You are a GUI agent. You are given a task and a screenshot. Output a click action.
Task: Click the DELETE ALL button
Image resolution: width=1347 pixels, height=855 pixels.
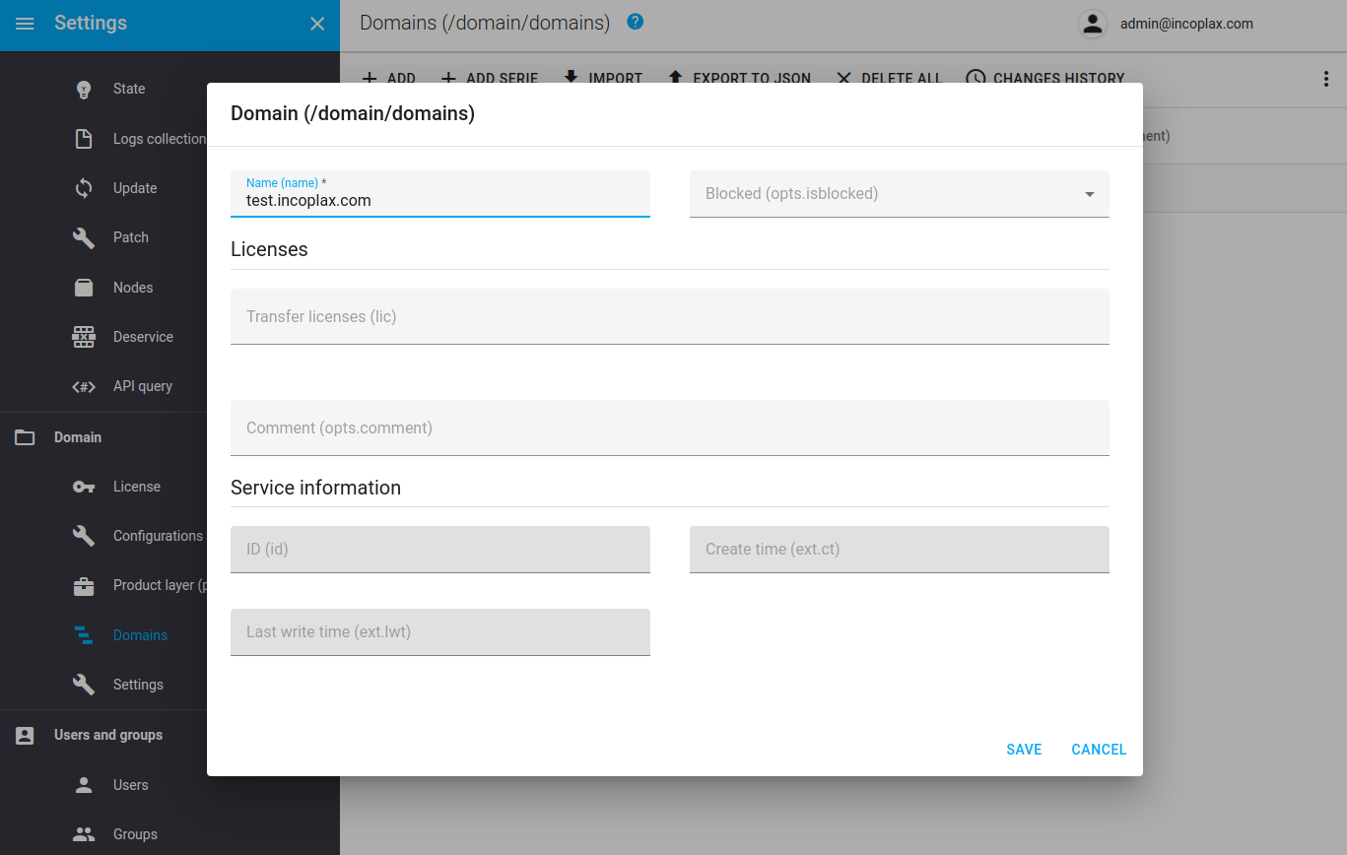click(889, 79)
